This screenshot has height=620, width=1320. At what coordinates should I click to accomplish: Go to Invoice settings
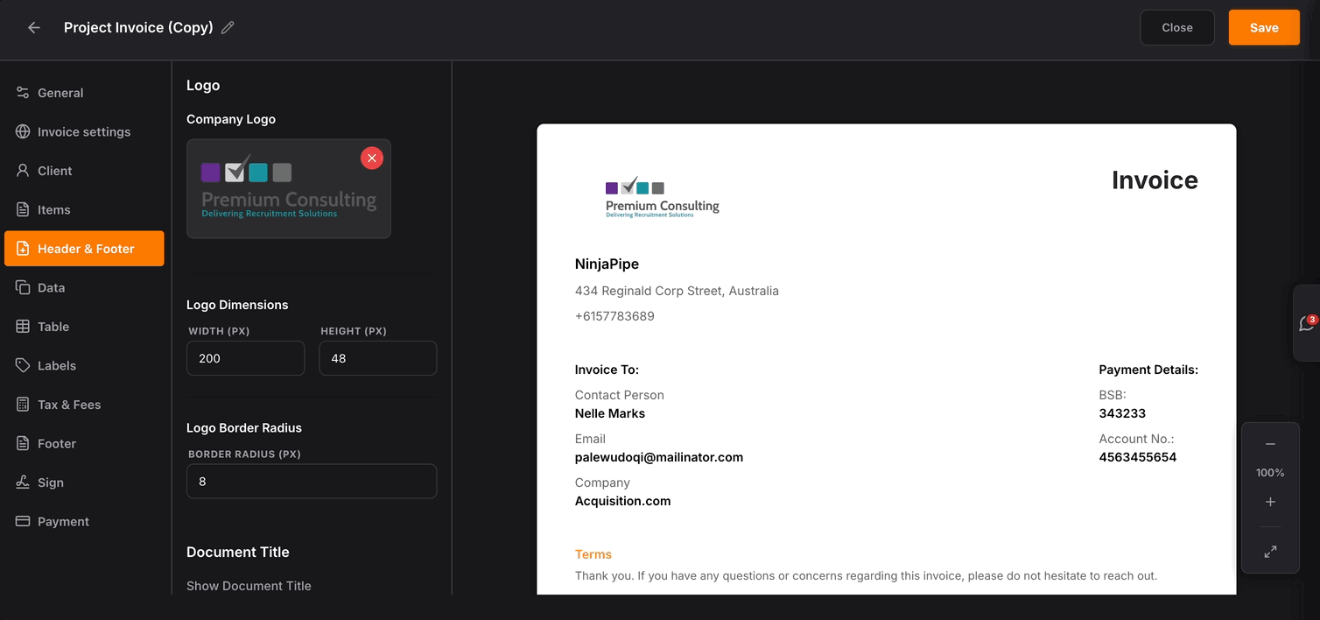84,132
